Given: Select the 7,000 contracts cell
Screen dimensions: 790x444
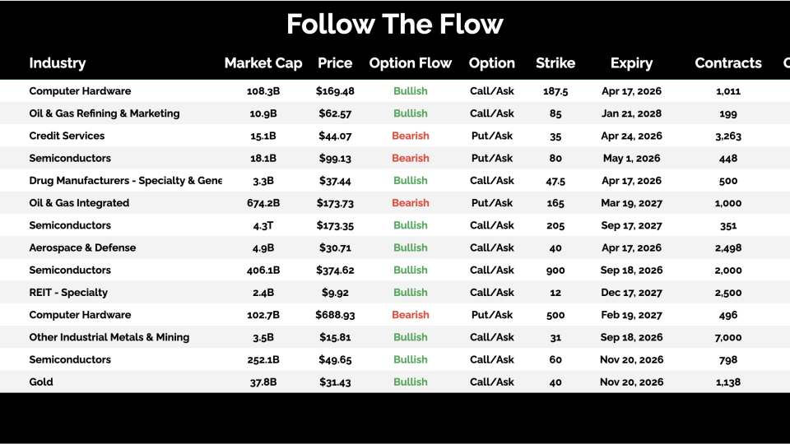Looking at the screenshot, I should tap(728, 337).
